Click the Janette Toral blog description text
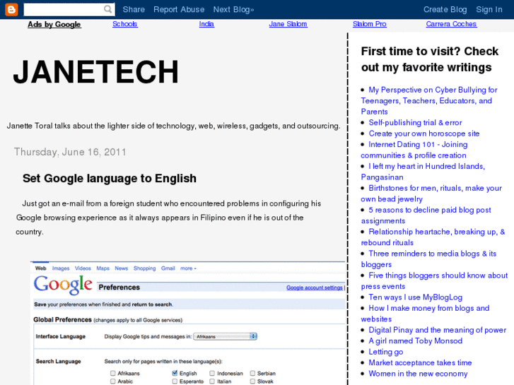The height and width of the screenshot is (385, 514). click(x=173, y=126)
